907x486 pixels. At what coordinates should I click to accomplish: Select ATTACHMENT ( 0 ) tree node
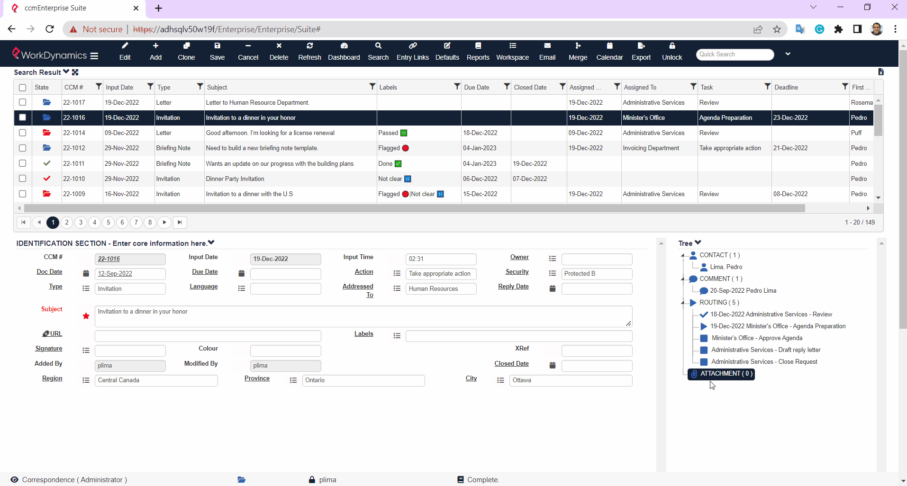click(x=721, y=374)
